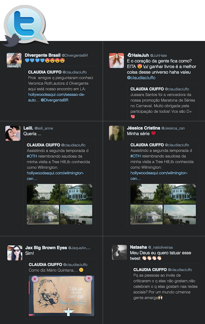Click Natasha's display name

click(138, 247)
